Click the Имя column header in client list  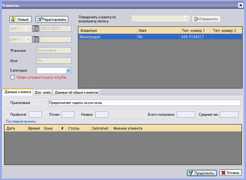point(158,31)
